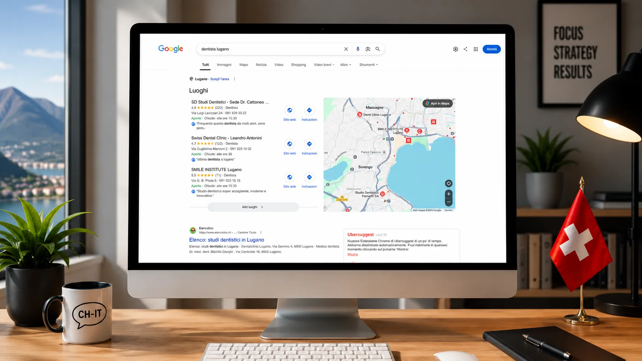Screen dimensions: 642x361
Task: Click the address Via Luigi Lavizzari 2A
Action: coord(207,113)
